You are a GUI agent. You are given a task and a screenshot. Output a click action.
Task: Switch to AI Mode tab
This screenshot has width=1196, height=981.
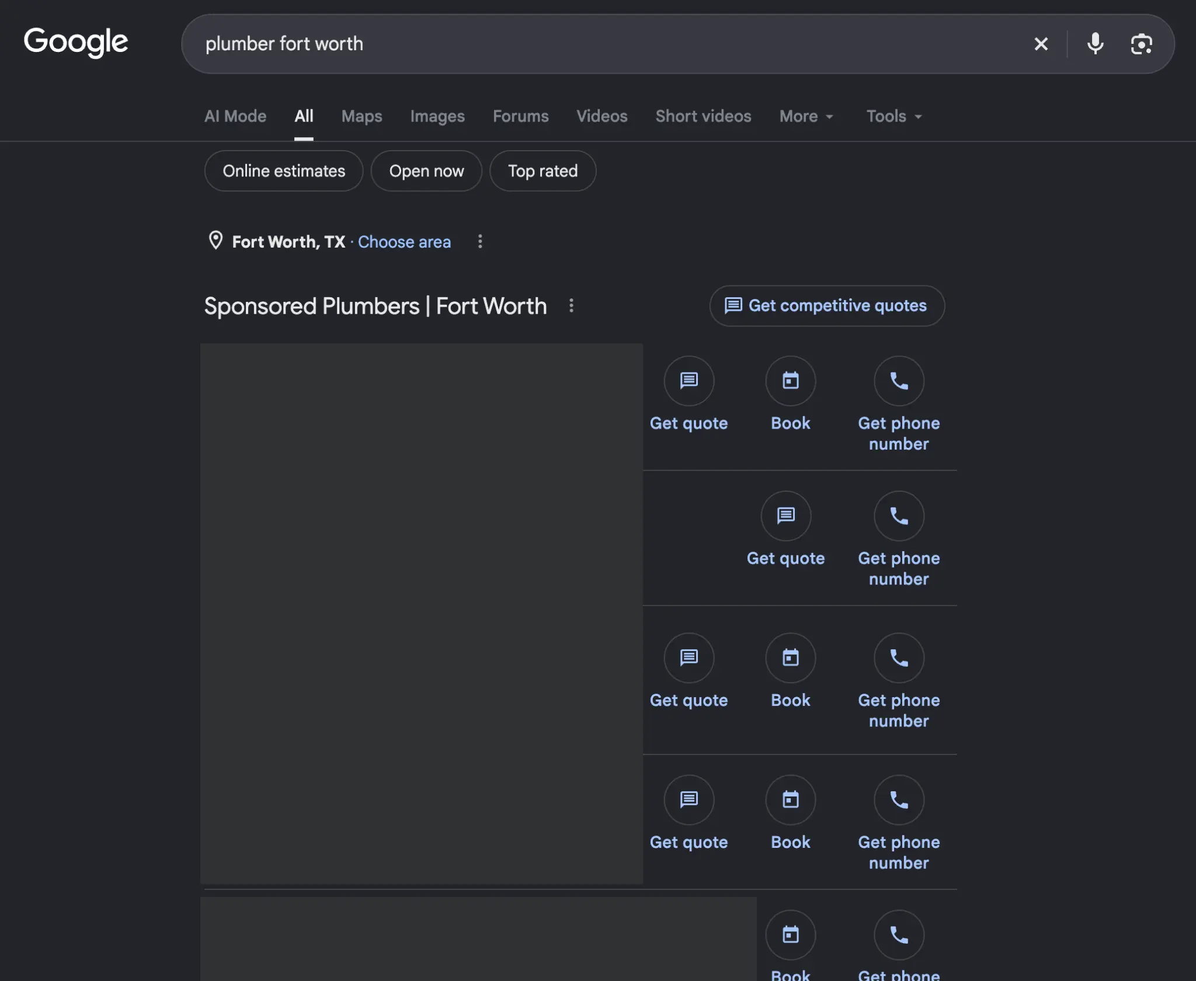pyautogui.click(x=235, y=116)
